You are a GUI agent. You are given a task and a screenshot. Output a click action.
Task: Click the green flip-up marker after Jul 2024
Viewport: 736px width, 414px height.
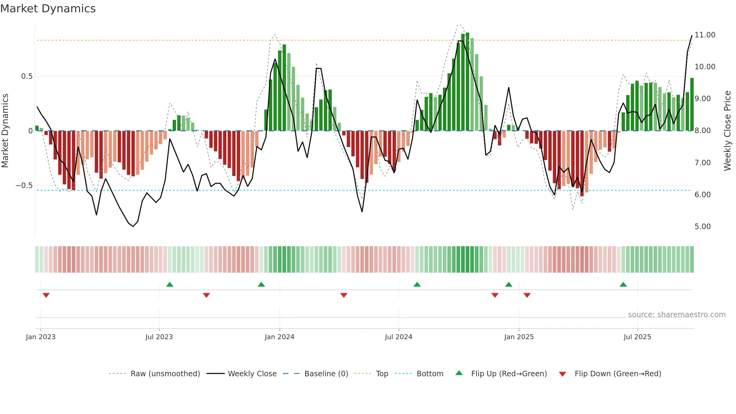pyautogui.click(x=417, y=284)
